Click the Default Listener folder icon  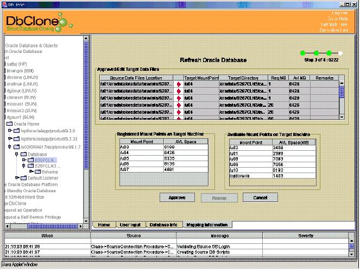coord(24,178)
